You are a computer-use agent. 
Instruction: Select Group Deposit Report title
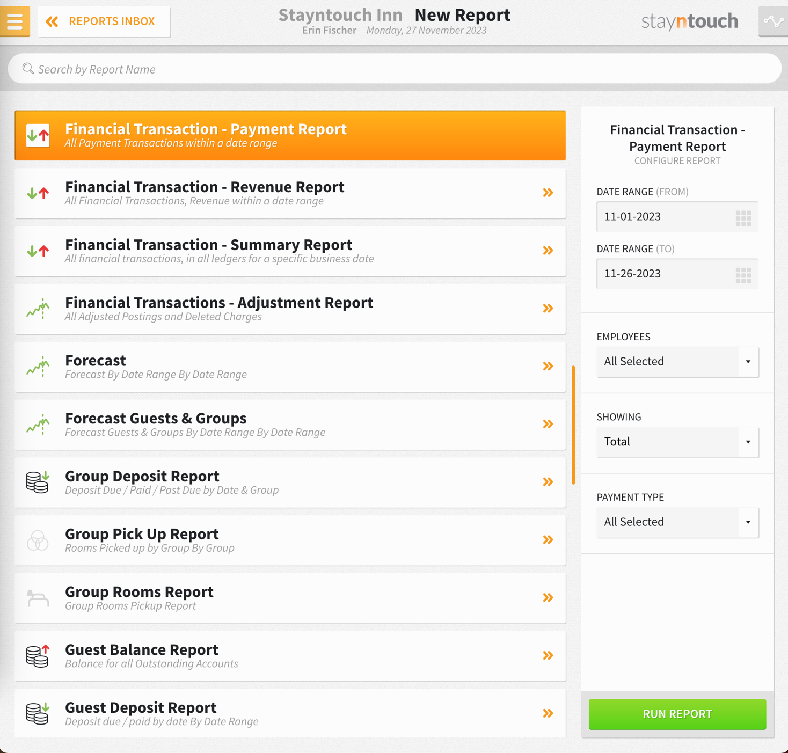click(142, 476)
